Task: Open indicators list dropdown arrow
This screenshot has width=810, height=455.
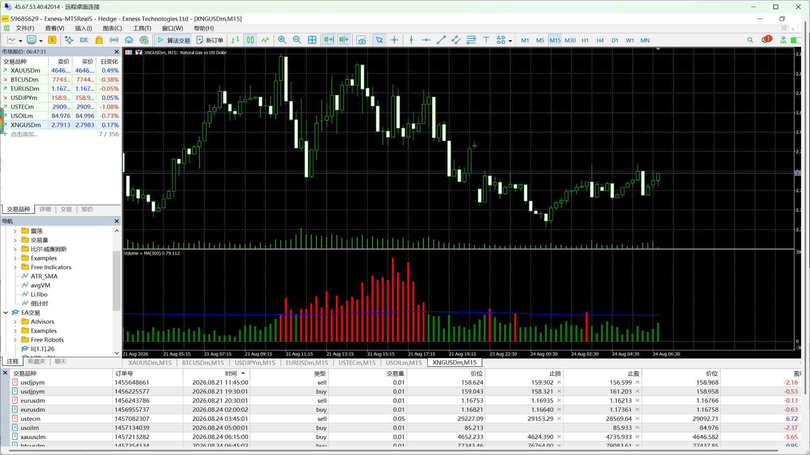Action: click(x=41, y=41)
